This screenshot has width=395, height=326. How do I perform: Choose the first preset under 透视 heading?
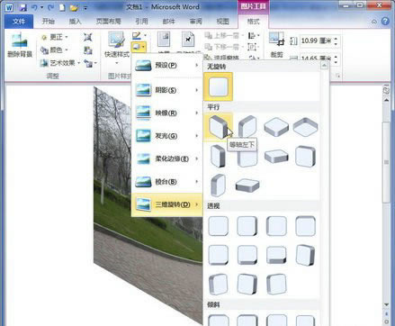219,226
